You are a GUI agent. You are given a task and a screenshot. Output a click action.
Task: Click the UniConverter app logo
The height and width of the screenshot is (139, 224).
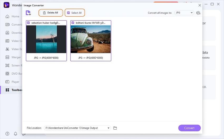(x=7, y=5)
